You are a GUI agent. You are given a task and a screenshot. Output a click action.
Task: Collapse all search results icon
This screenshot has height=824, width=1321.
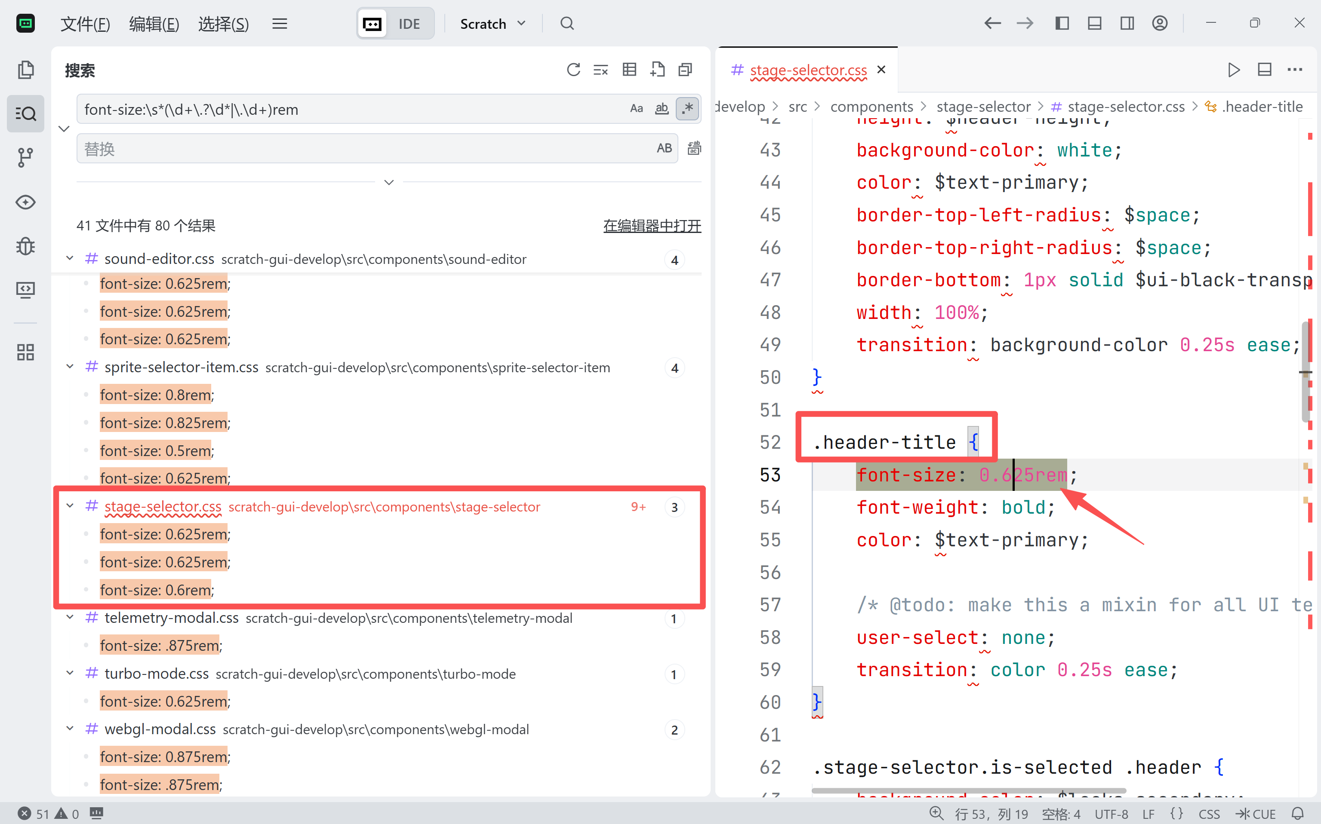[685, 70]
